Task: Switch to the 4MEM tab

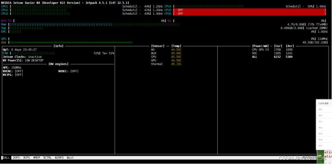Action: (x=37, y=158)
